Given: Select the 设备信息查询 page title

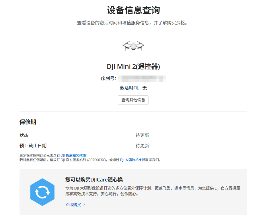Looking at the screenshot, I should [133, 10].
